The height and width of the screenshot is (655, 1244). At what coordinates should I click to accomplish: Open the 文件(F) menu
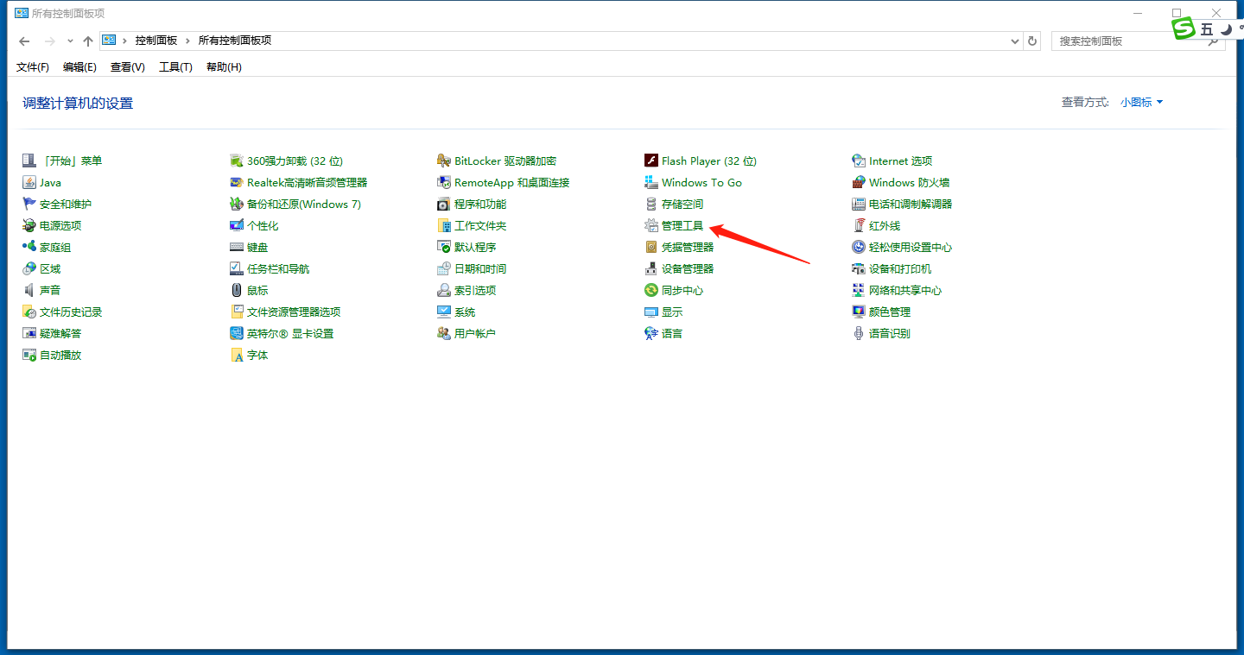[x=33, y=67]
